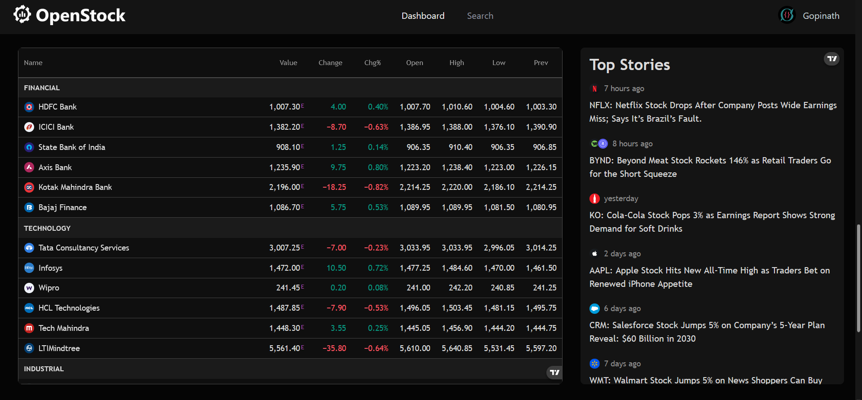862x400 pixels.
Task: Click the Netflix icon beside 7 hours ago
Action: (594, 88)
